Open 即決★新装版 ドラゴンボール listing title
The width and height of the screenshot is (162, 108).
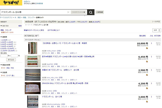[68, 57]
